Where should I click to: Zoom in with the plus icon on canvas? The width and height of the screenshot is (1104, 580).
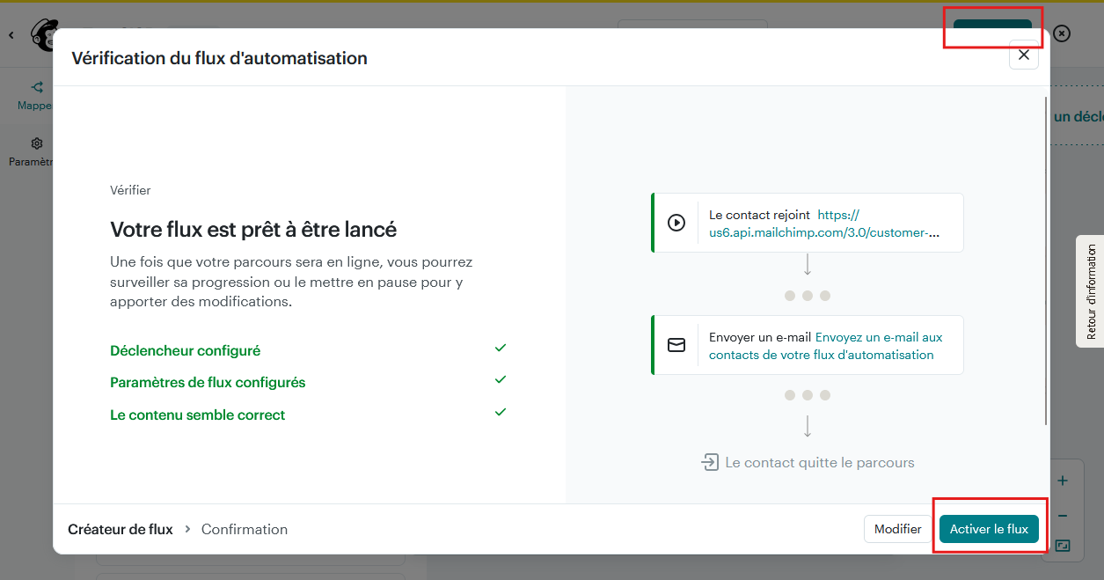(1063, 481)
